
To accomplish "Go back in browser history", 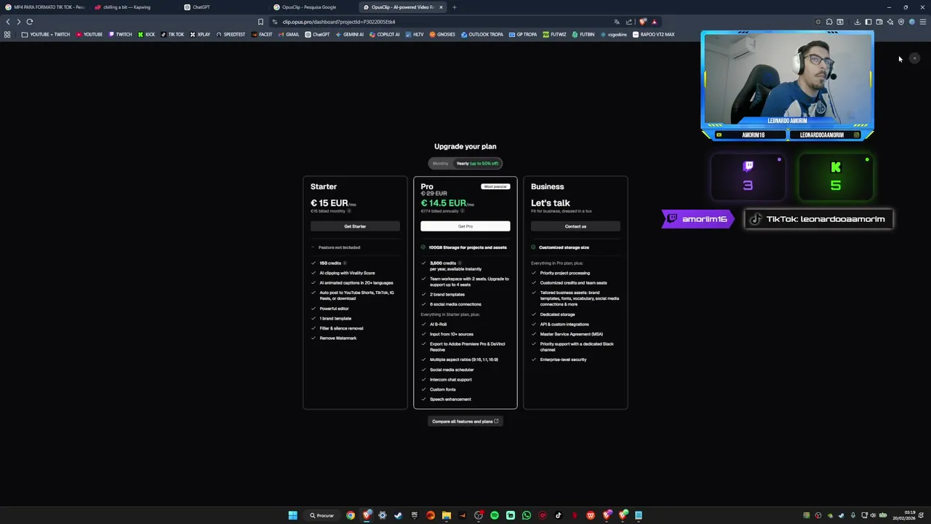I will [x=8, y=22].
